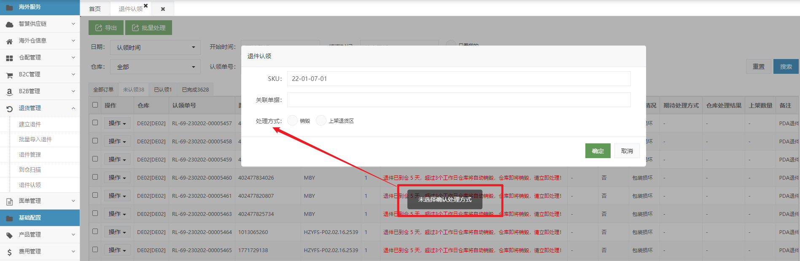Click the 导出 export button

[106, 28]
